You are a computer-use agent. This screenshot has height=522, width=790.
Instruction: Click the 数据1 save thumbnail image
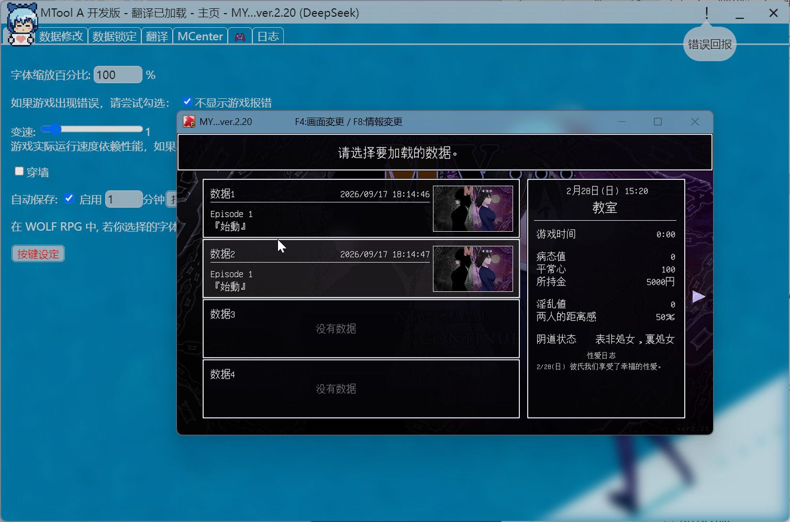[x=473, y=209]
